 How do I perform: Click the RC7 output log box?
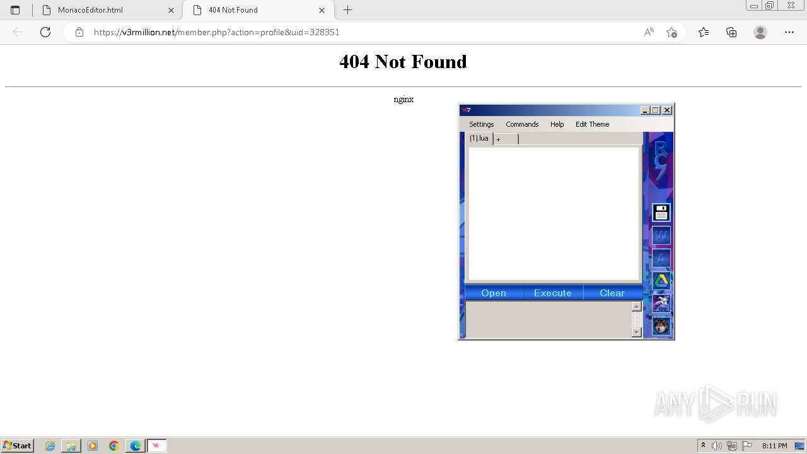point(549,319)
